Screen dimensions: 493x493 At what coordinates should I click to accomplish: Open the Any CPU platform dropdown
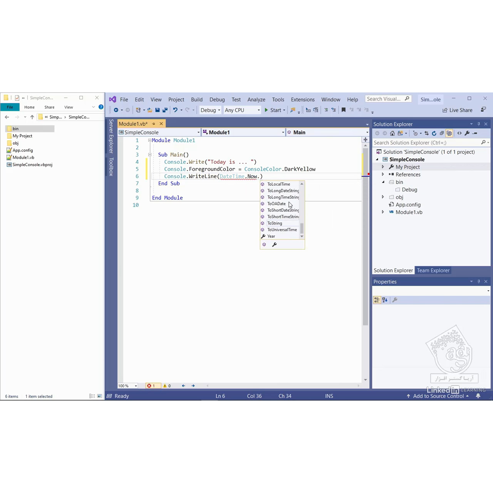(x=242, y=110)
